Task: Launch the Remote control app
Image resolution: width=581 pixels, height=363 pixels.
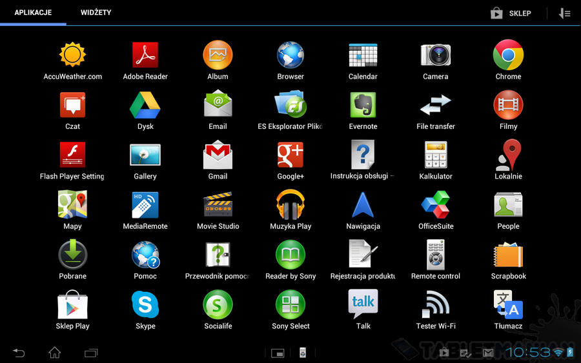Action: point(436,255)
